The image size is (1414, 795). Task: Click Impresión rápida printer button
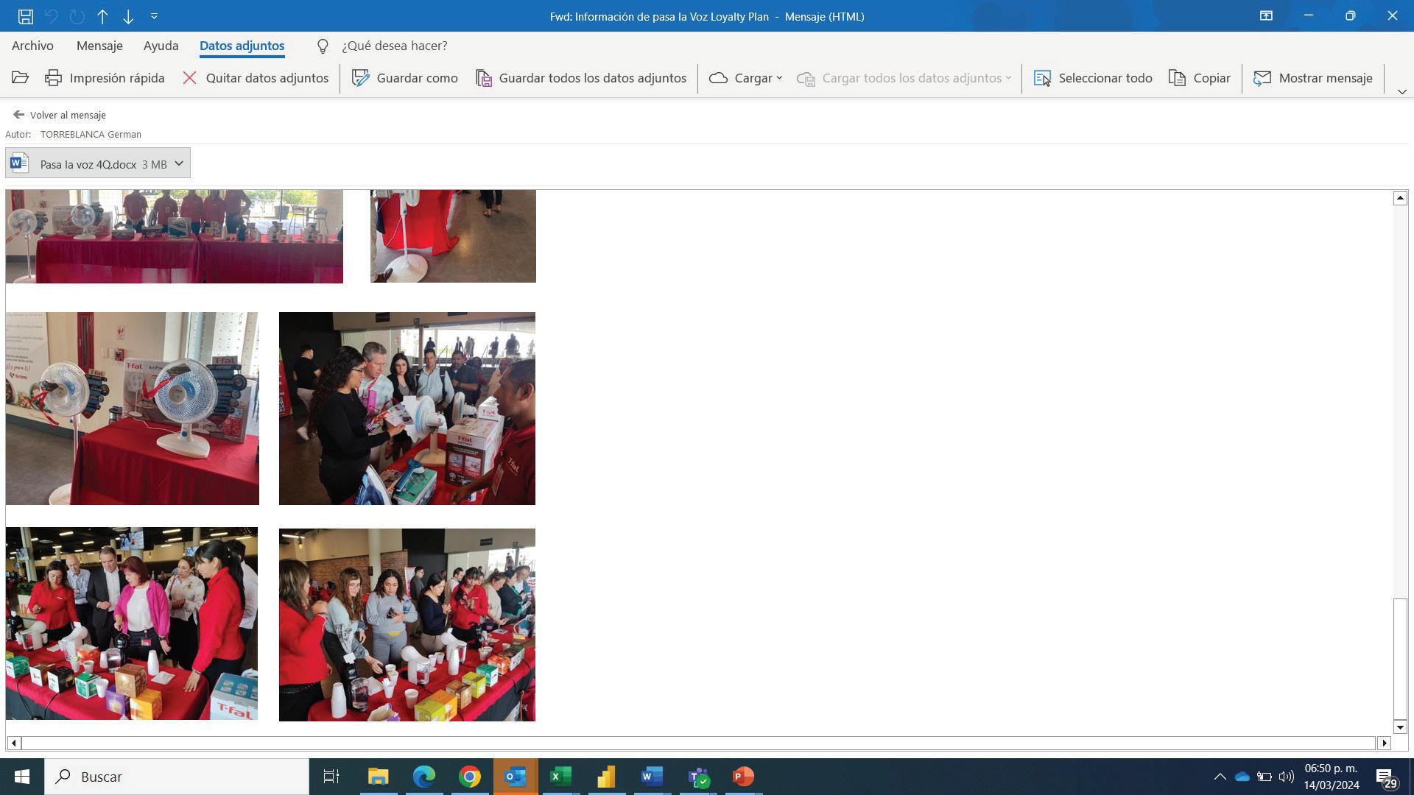coord(105,78)
